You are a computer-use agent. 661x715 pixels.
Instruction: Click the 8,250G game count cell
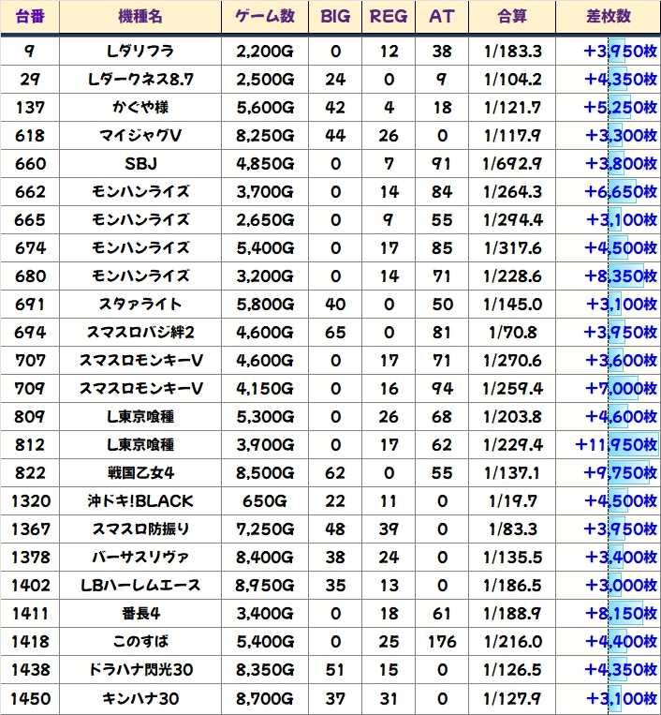(x=265, y=136)
